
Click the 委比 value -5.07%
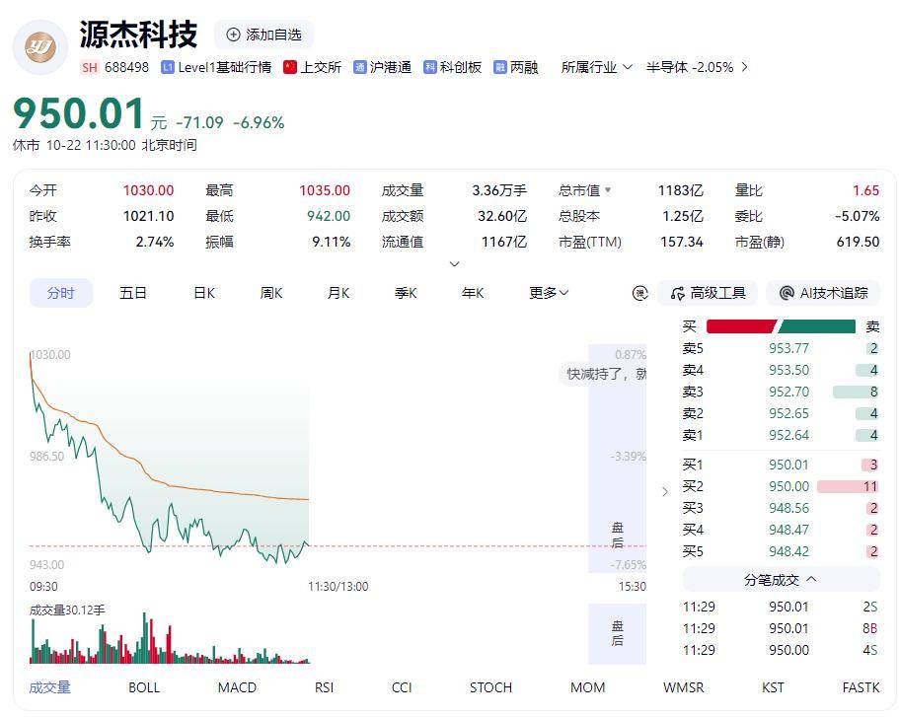(x=858, y=216)
